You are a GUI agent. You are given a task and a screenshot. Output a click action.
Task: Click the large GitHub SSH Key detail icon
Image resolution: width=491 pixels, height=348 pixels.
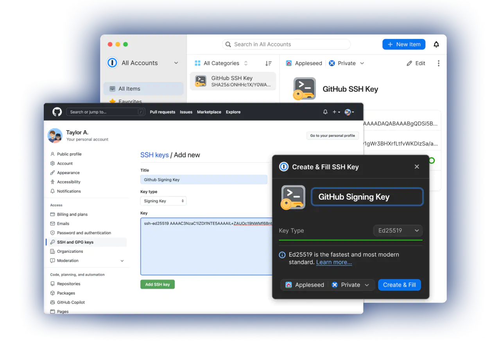pos(304,89)
